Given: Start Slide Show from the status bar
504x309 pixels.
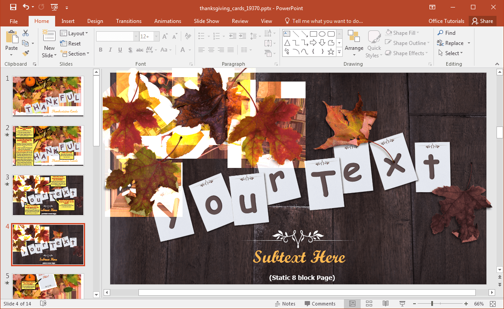Looking at the screenshot, I should (x=402, y=303).
